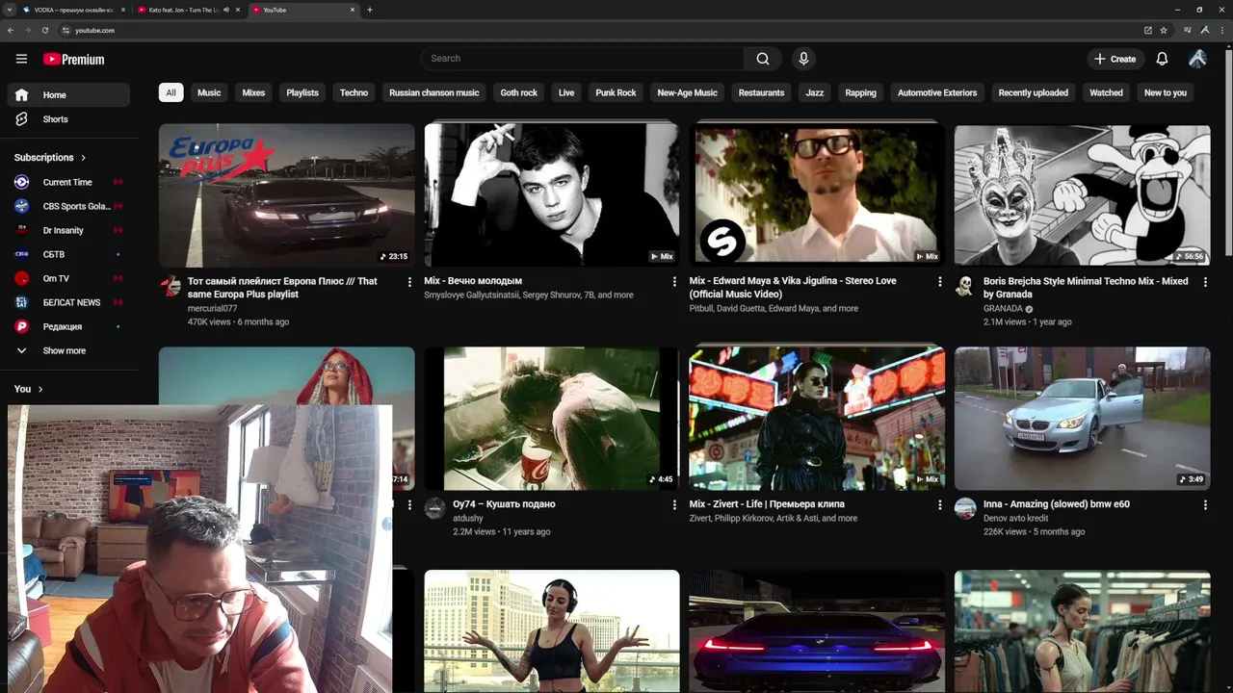The height and width of the screenshot is (693, 1233).
Task: Click atdushy channel avatar
Action: click(x=434, y=508)
